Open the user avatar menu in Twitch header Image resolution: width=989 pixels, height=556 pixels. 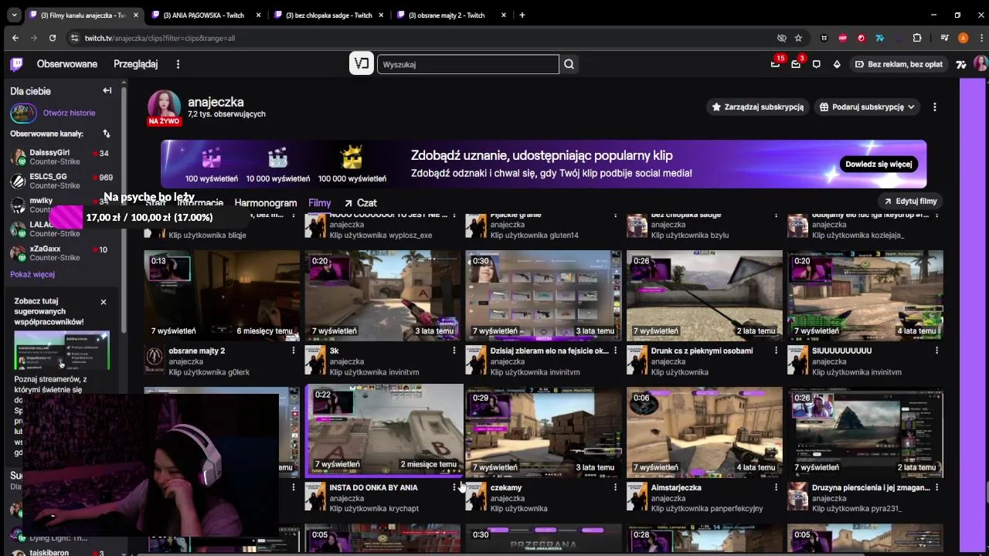pyautogui.click(x=980, y=64)
